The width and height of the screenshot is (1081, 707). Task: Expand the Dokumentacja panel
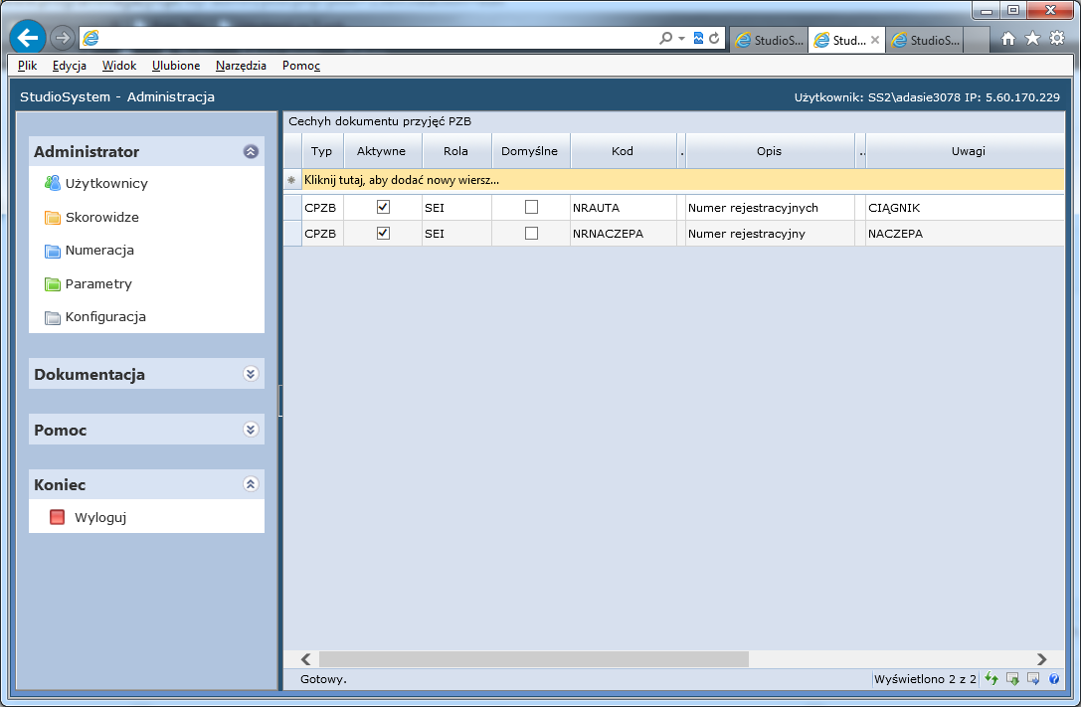[251, 374]
